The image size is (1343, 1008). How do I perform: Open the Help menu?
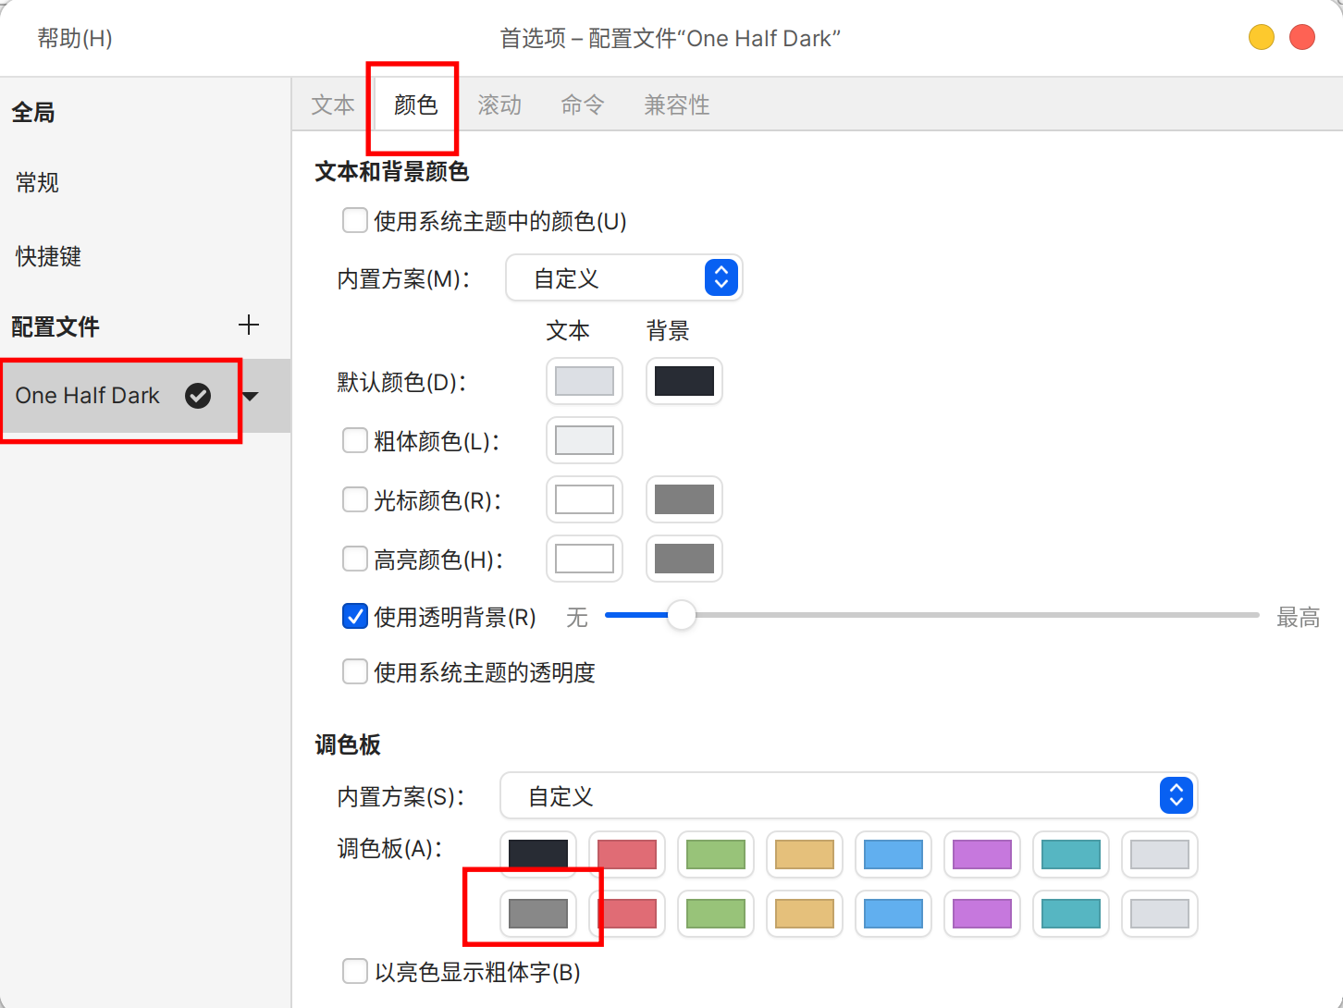[75, 39]
